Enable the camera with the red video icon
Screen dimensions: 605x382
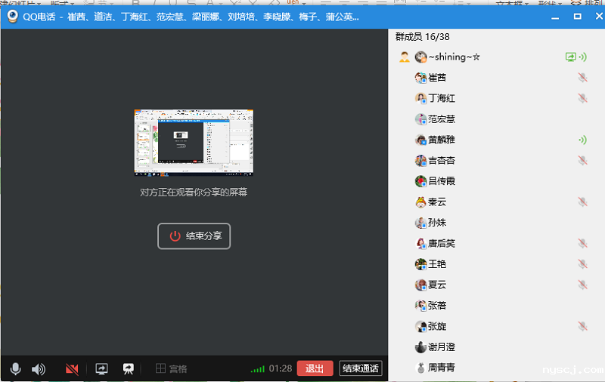point(72,369)
